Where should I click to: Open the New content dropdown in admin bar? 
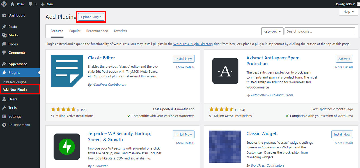(47, 4)
